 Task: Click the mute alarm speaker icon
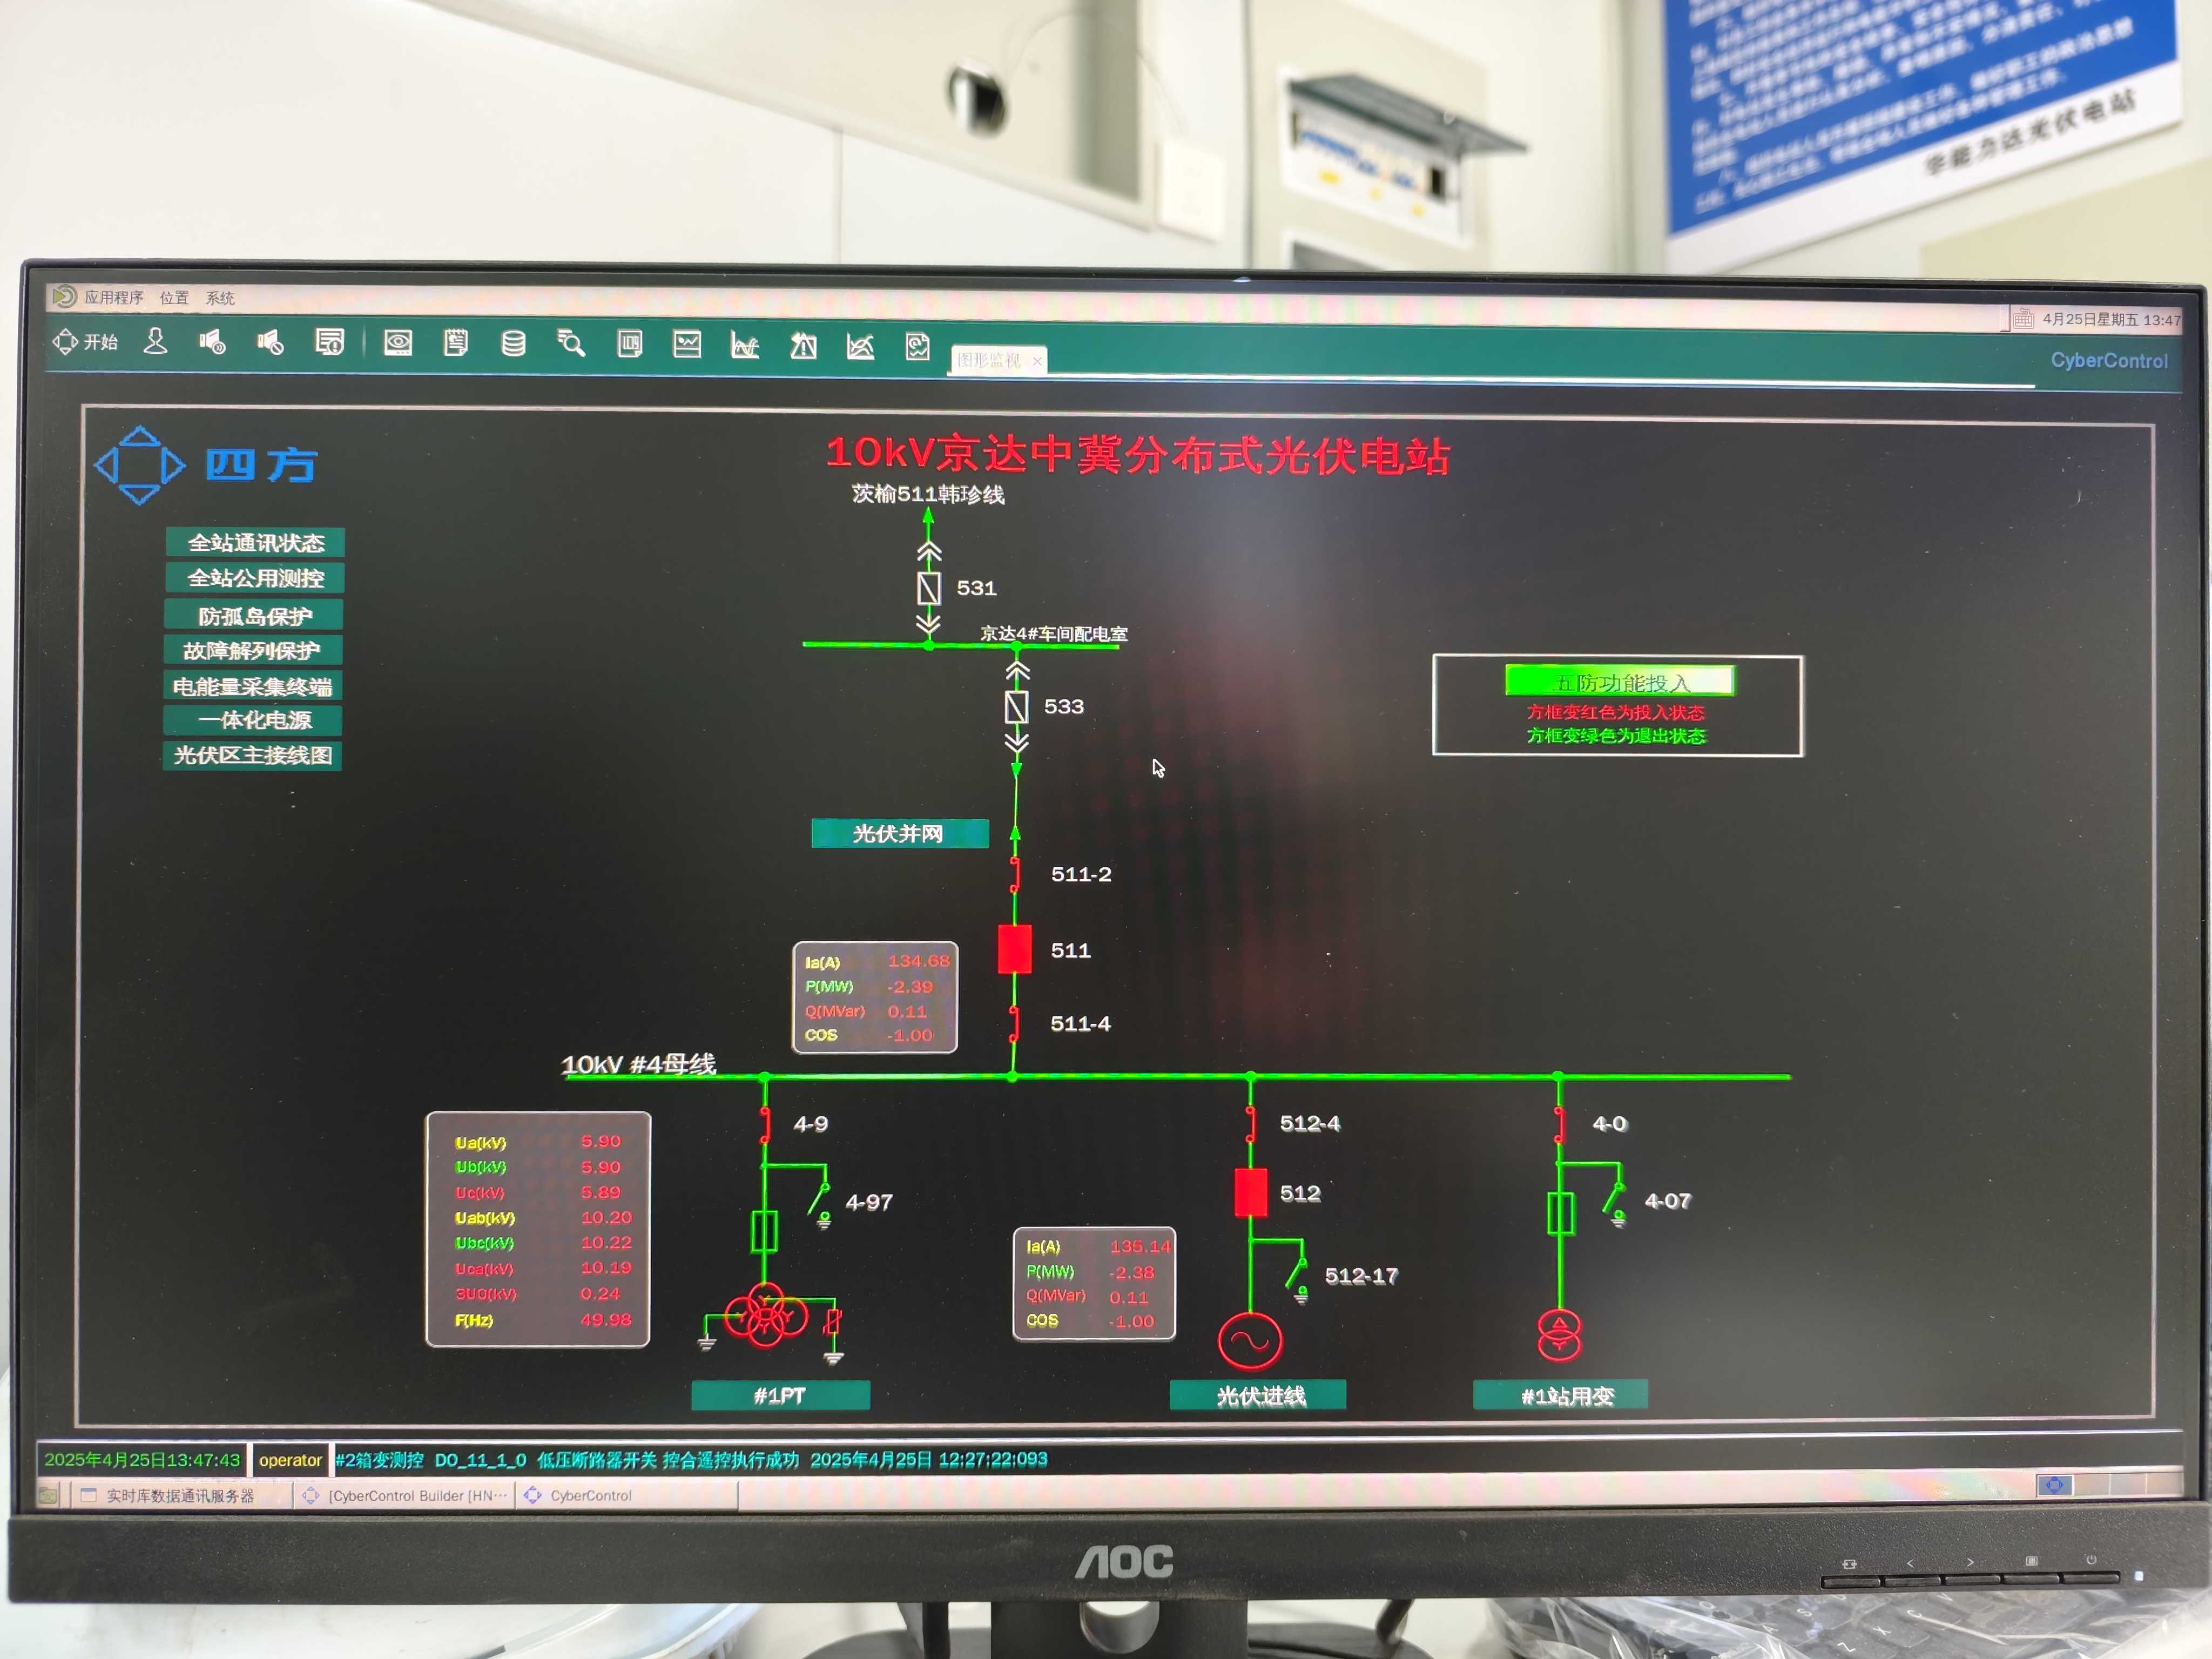tap(270, 343)
